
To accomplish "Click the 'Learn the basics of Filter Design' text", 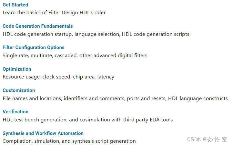I will click(x=54, y=13).
